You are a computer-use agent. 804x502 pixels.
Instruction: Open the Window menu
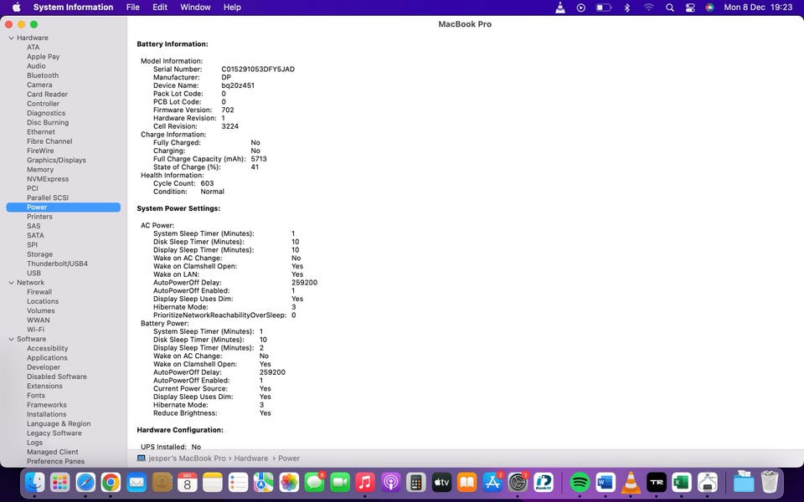point(195,8)
